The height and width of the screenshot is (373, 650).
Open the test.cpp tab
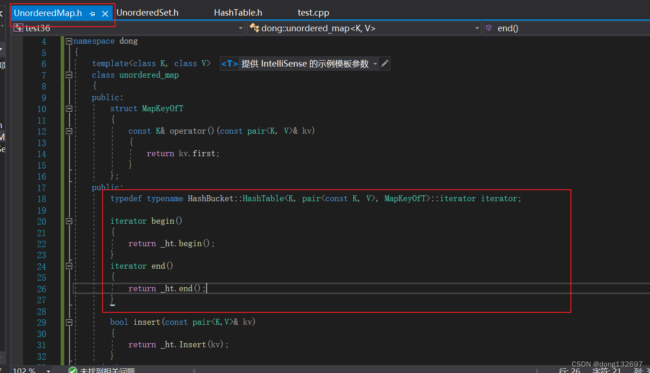(313, 13)
